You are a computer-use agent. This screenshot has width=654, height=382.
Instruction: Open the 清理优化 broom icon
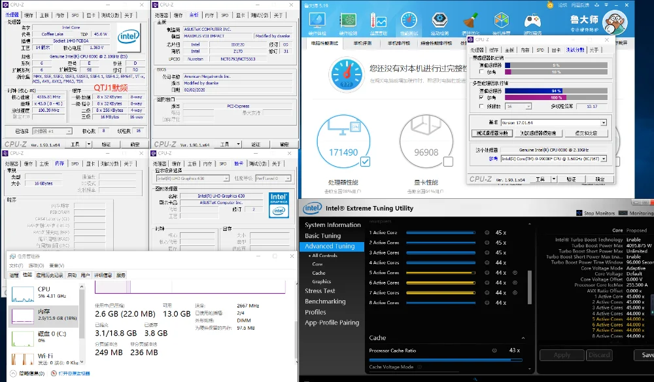point(470,21)
